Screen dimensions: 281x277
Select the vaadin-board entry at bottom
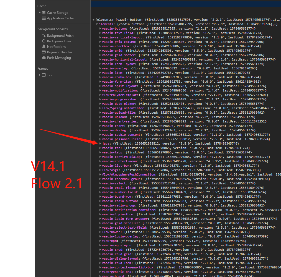pos(115,276)
